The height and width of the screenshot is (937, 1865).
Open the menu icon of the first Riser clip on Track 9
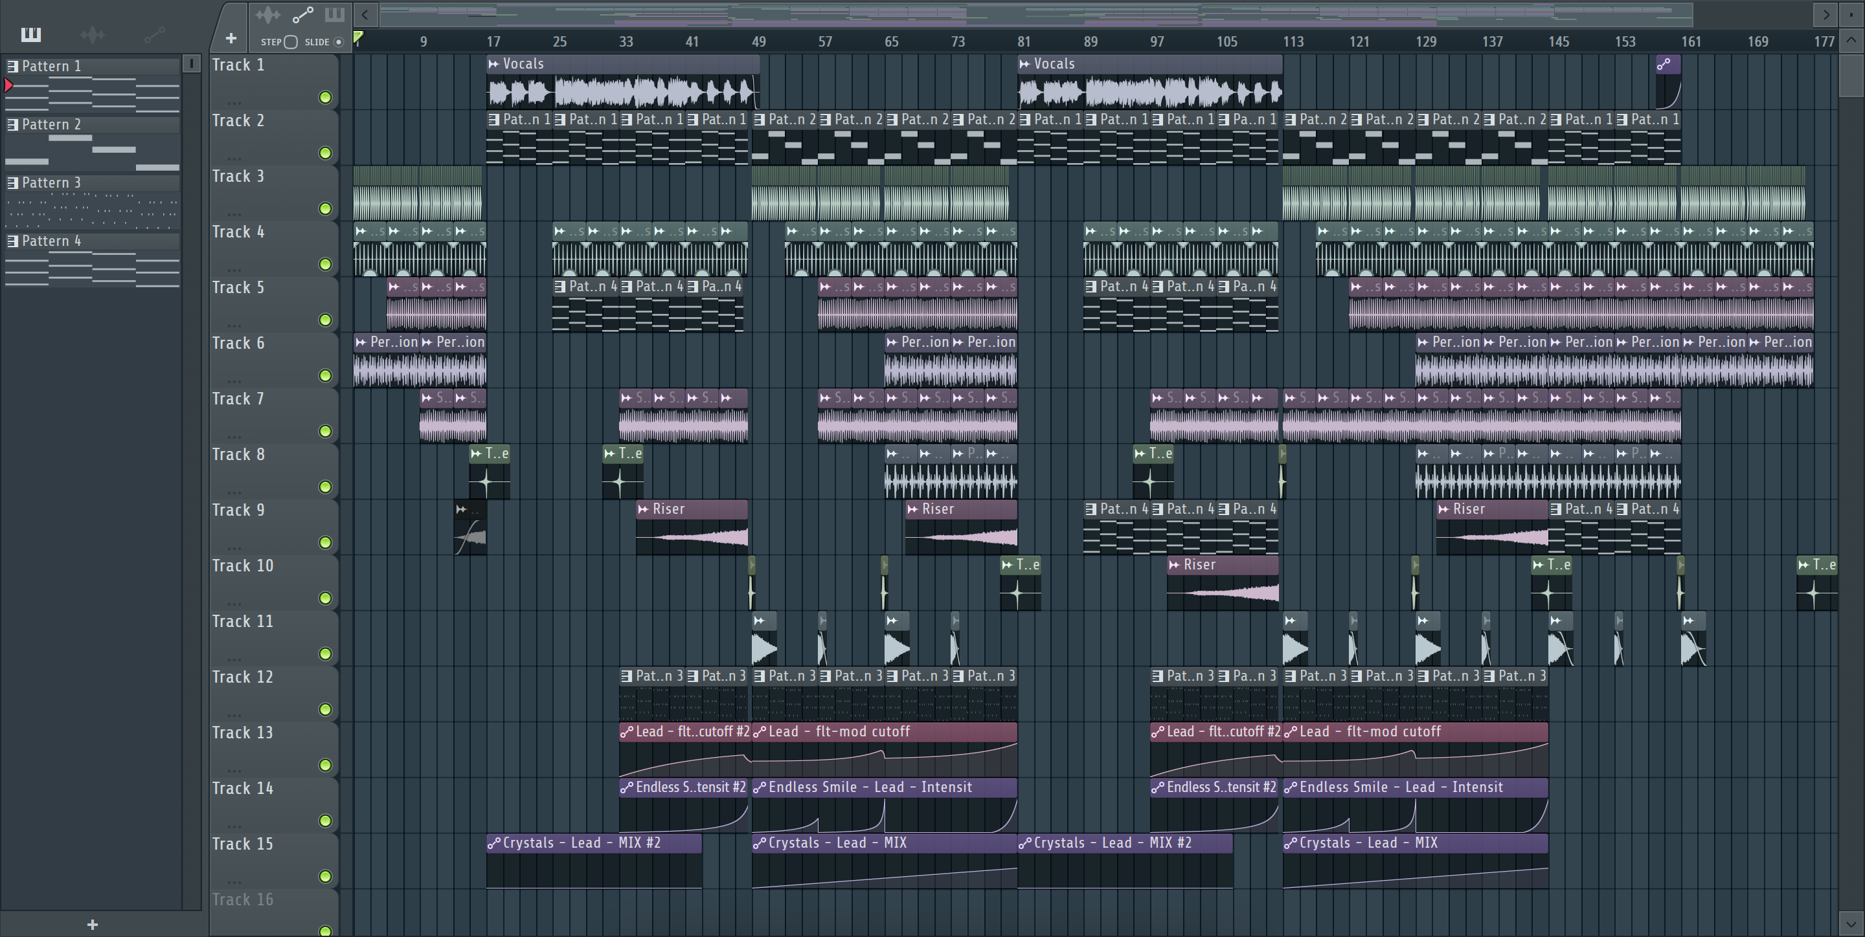pyautogui.click(x=643, y=509)
